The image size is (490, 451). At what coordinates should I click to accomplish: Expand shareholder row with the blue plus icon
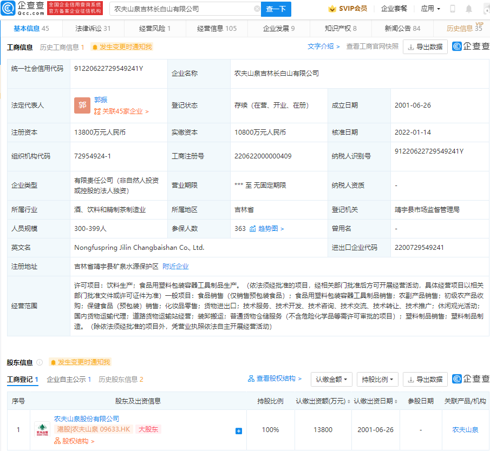coord(238,431)
